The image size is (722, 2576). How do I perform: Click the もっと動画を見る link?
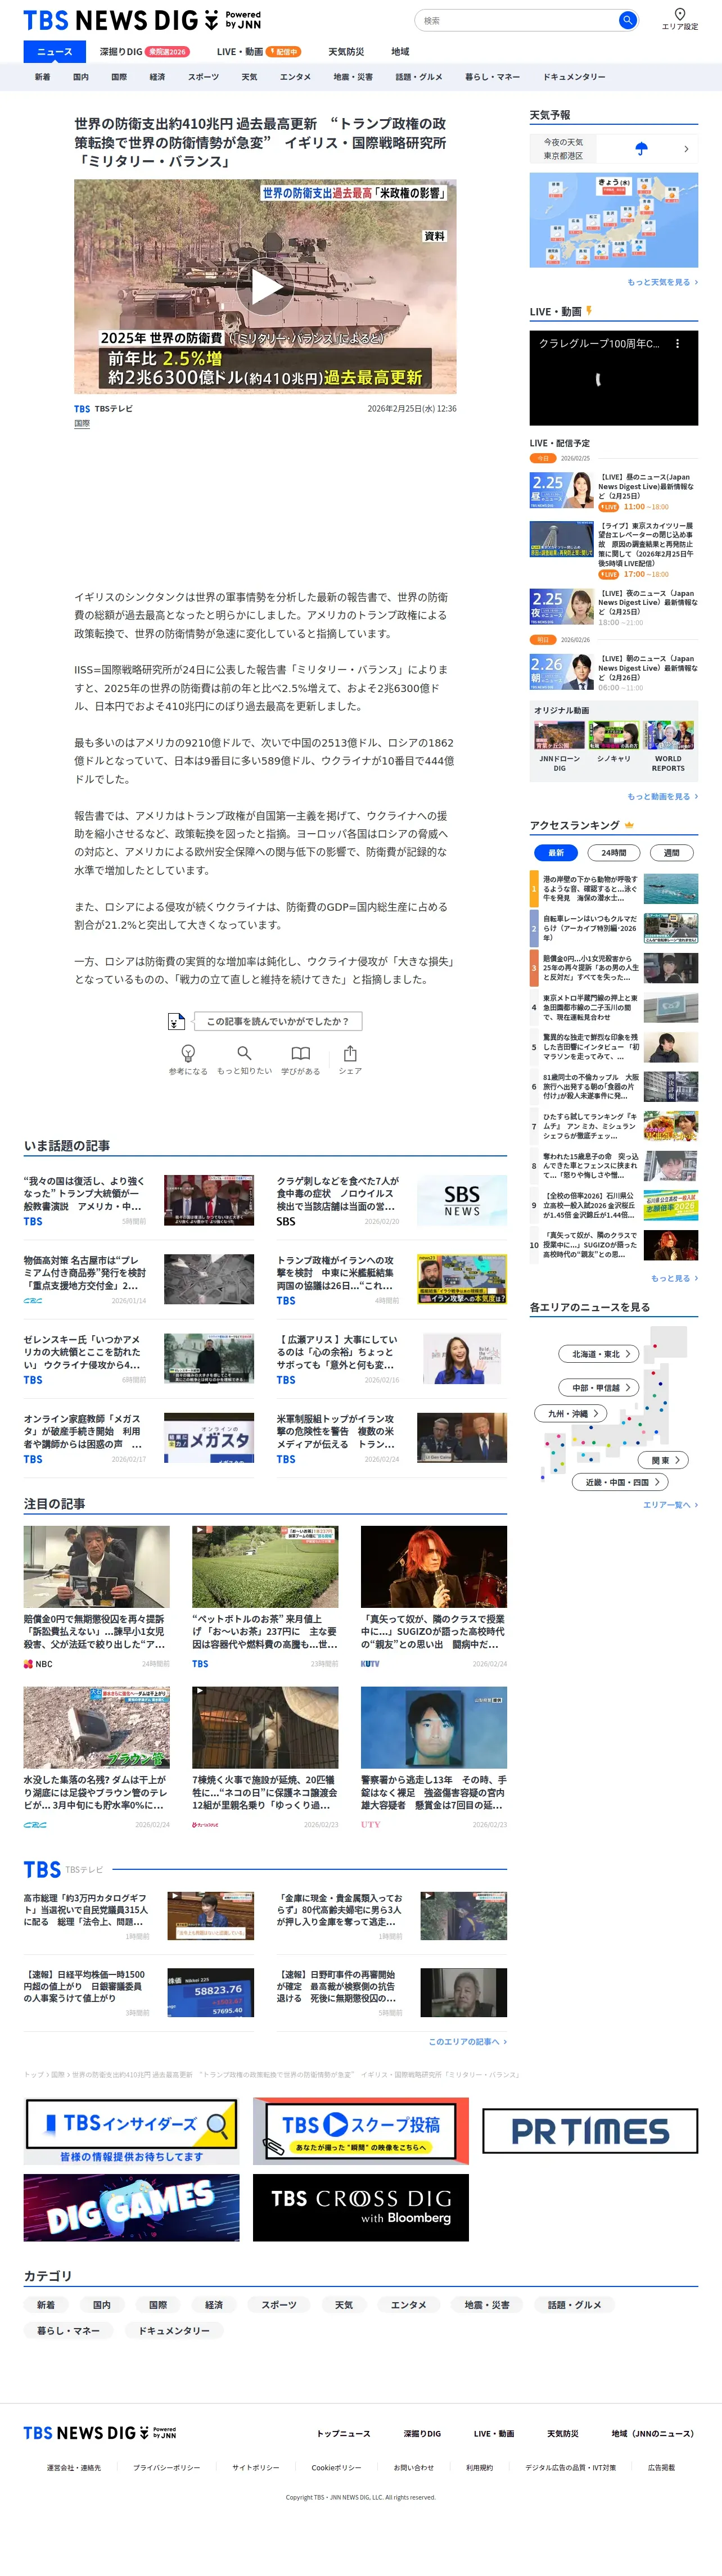662,797
